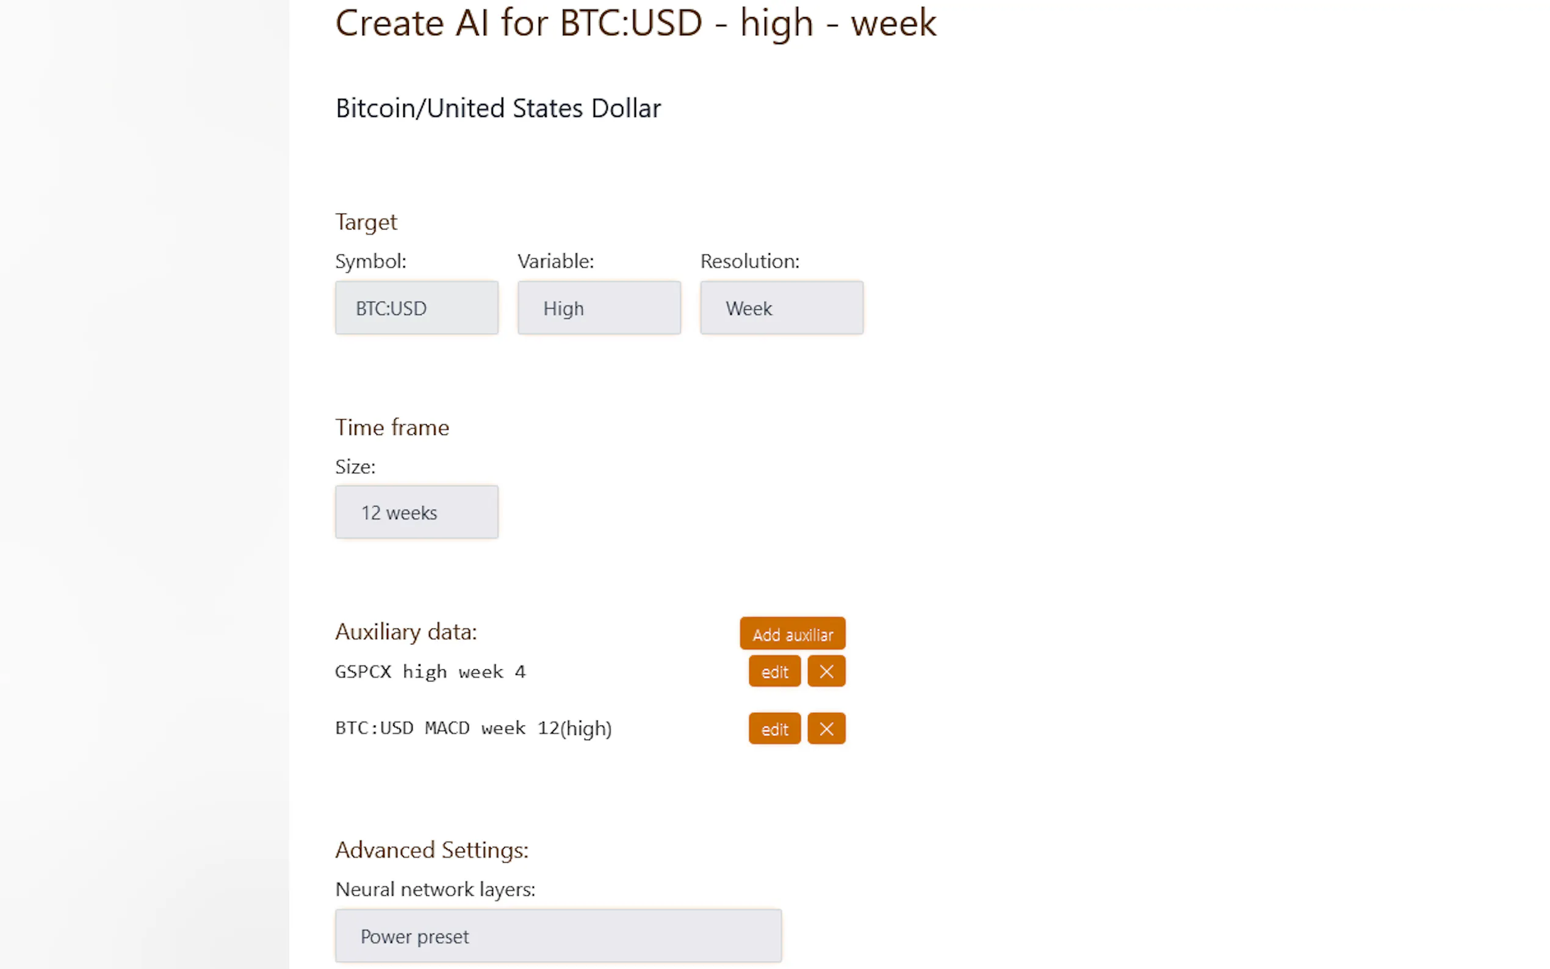The width and height of the screenshot is (1550, 969).
Task: Remove the GSPCX high week 4 auxiliary
Action: pos(826,671)
